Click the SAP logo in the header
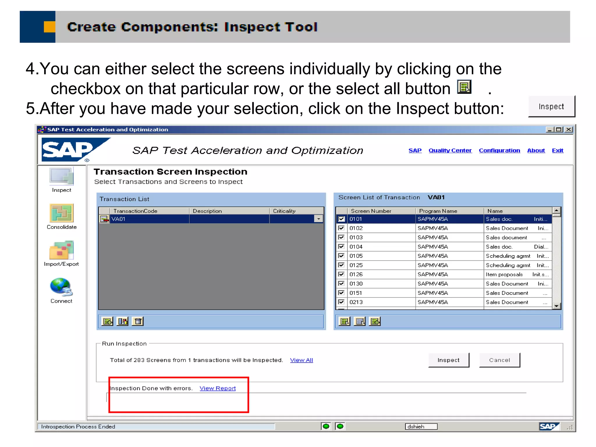 coord(76,150)
